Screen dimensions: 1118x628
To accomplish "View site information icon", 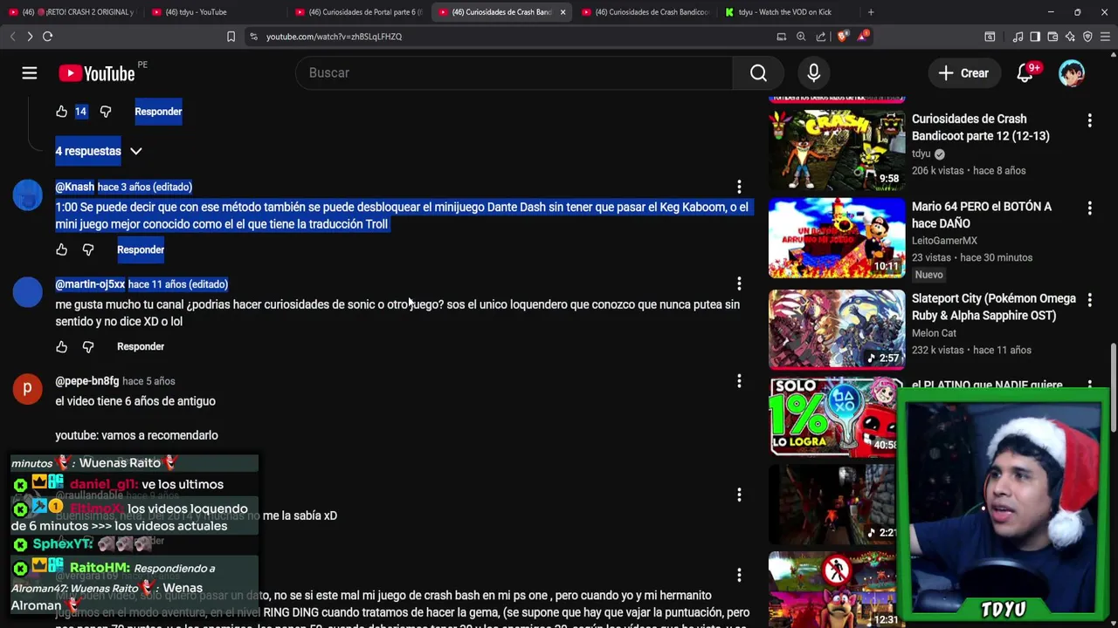I will (x=253, y=37).
